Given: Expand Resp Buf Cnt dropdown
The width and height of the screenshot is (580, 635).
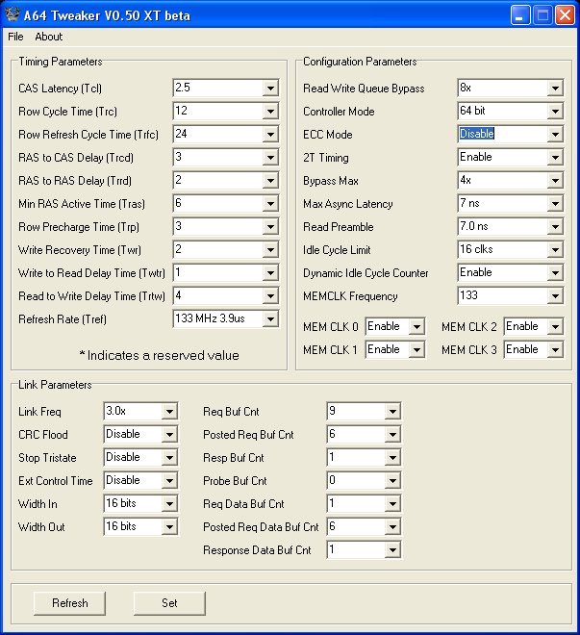Looking at the screenshot, I should click(x=392, y=458).
